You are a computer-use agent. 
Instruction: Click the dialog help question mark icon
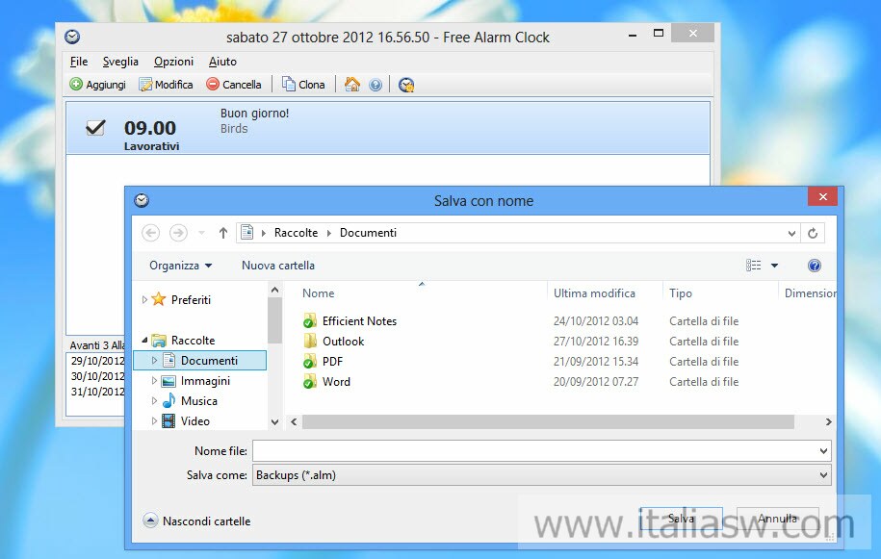point(815,266)
